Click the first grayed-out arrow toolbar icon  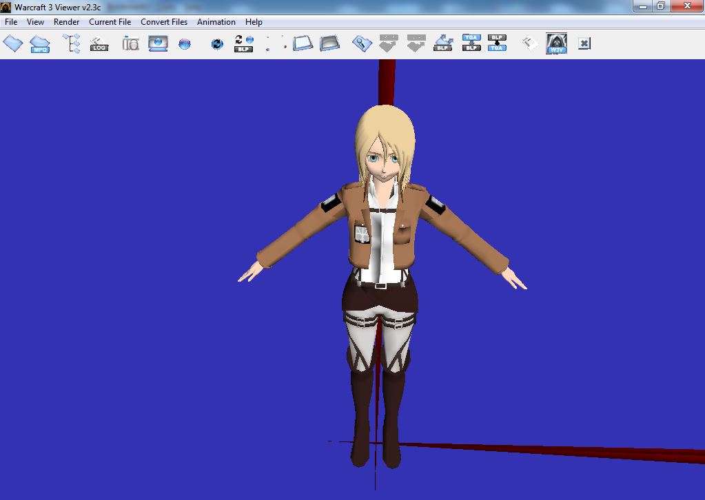tap(389, 43)
